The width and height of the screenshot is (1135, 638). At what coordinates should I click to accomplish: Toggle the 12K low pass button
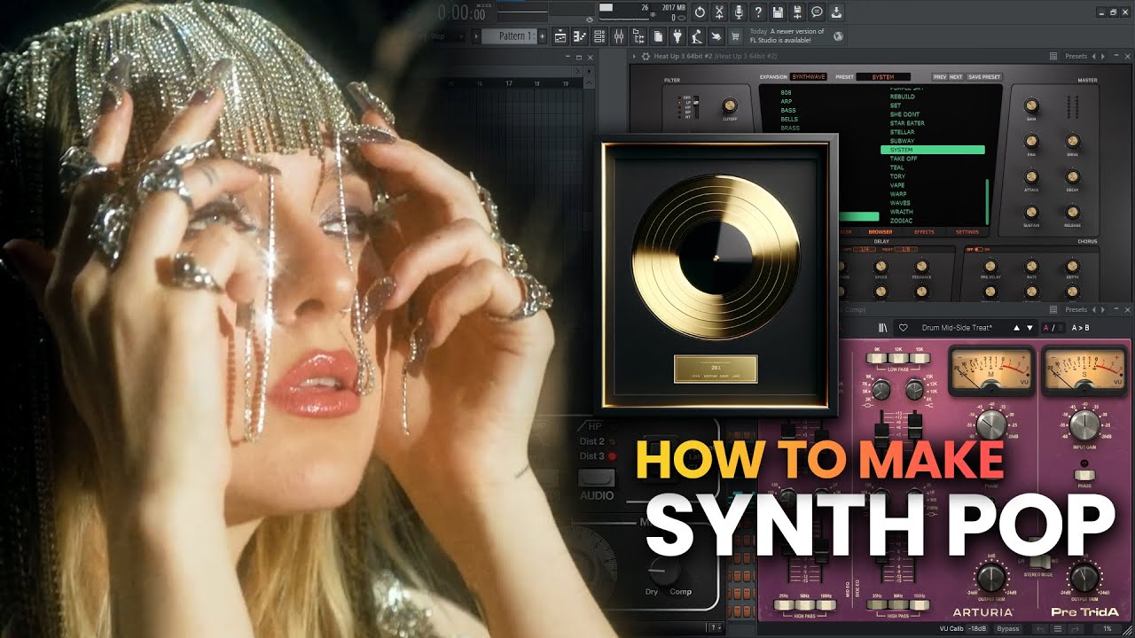898,358
